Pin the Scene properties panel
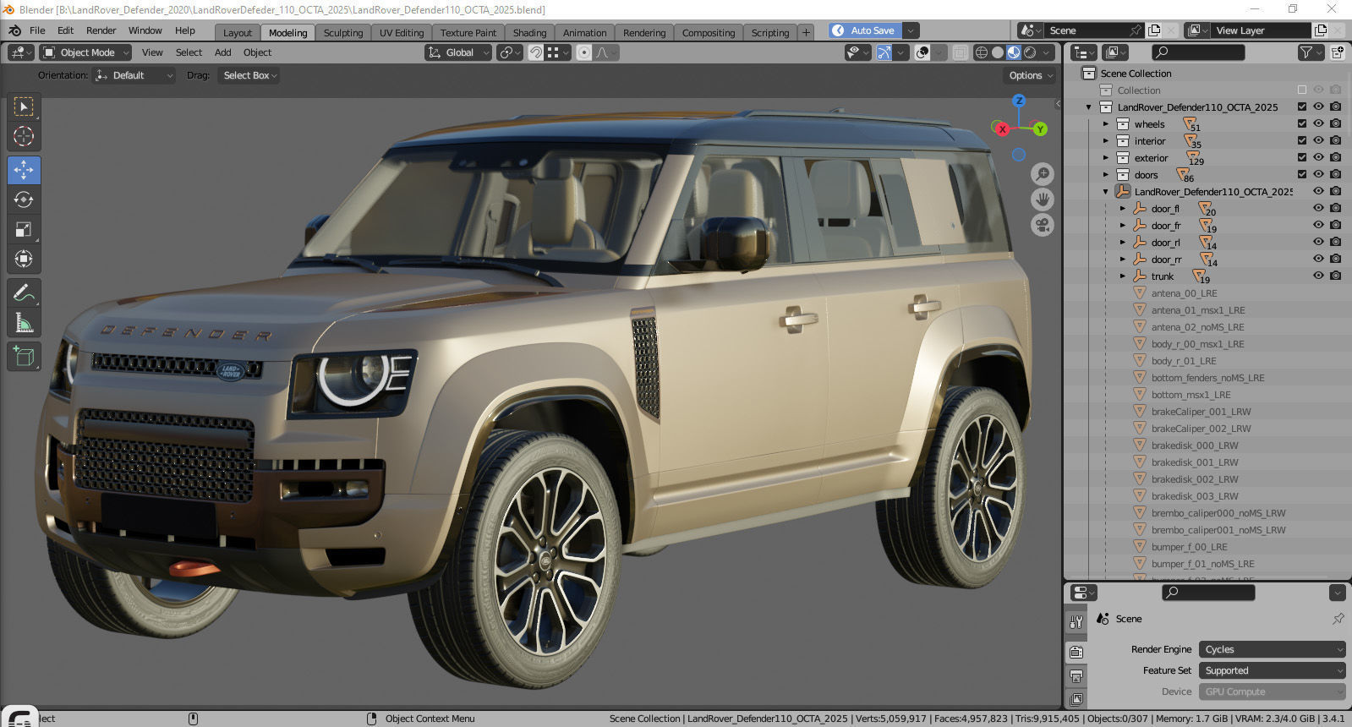This screenshot has width=1352, height=727. click(x=1338, y=619)
